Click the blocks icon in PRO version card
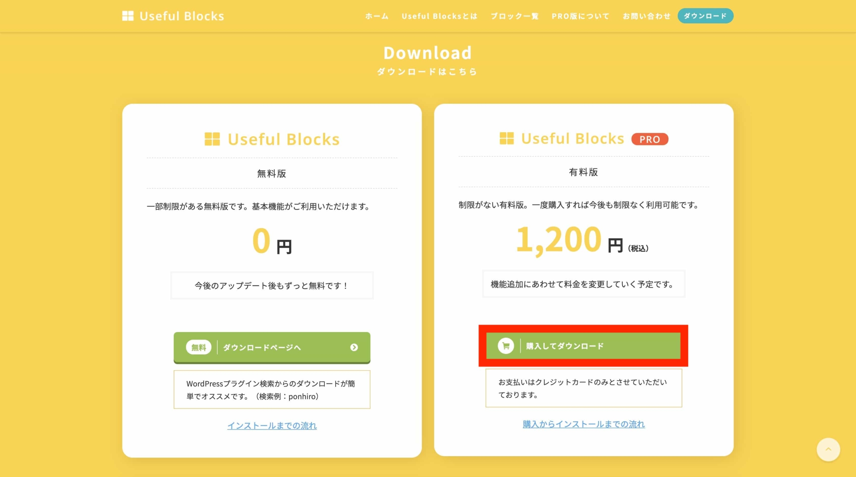Image resolution: width=856 pixels, height=477 pixels. pyautogui.click(x=507, y=138)
